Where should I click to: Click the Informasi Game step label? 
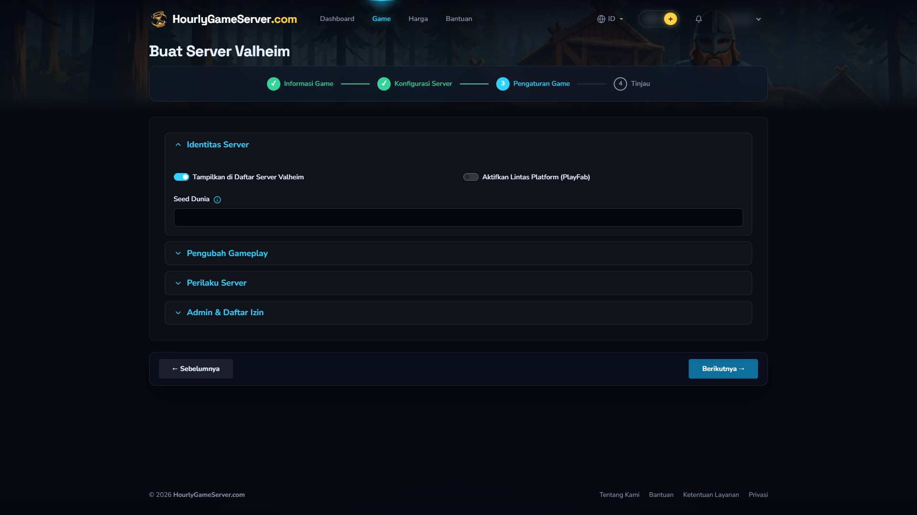click(x=309, y=84)
